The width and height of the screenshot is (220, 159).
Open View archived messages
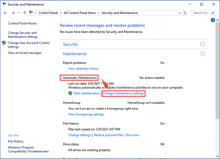[25, 53]
